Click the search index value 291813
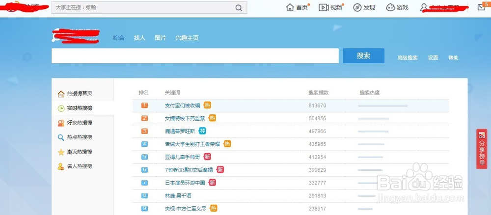The image size is (491, 215). point(317,195)
